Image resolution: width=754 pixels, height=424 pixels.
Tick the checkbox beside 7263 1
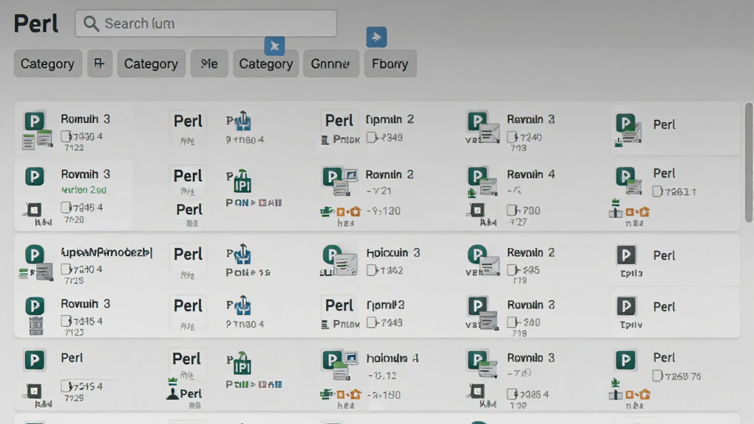point(658,192)
